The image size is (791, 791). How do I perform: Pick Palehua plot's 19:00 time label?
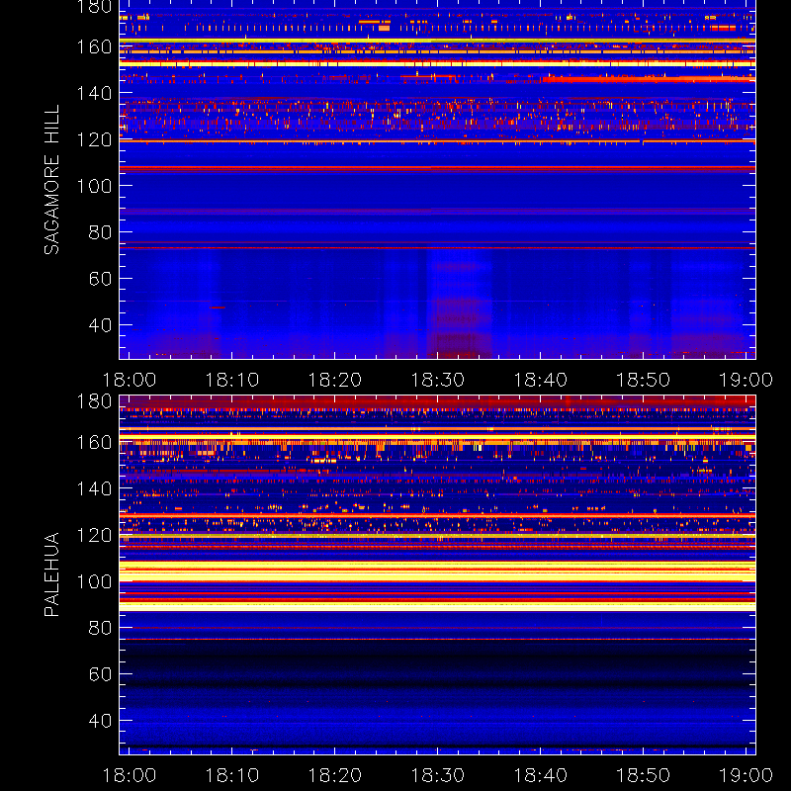[747, 775]
